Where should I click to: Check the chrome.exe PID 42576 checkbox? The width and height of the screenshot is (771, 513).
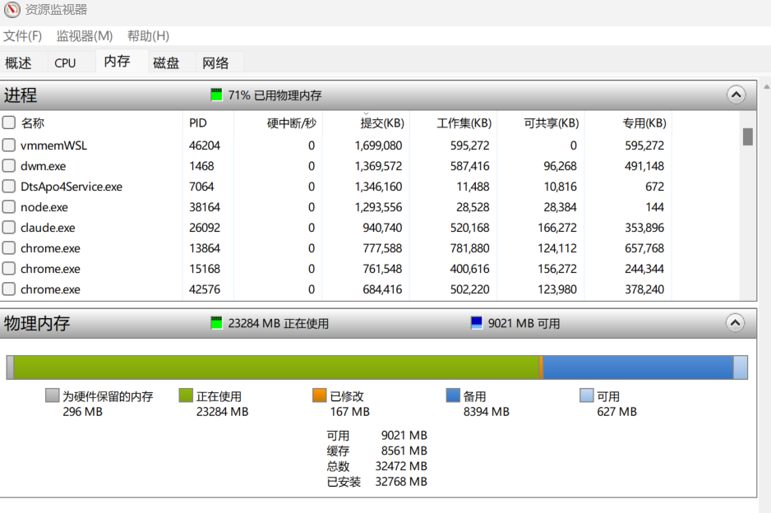pyautogui.click(x=9, y=289)
